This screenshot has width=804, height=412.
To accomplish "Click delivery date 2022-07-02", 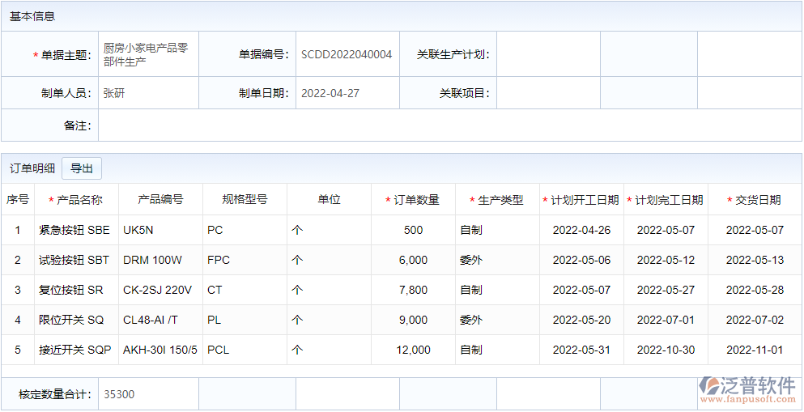I will 755,321.
